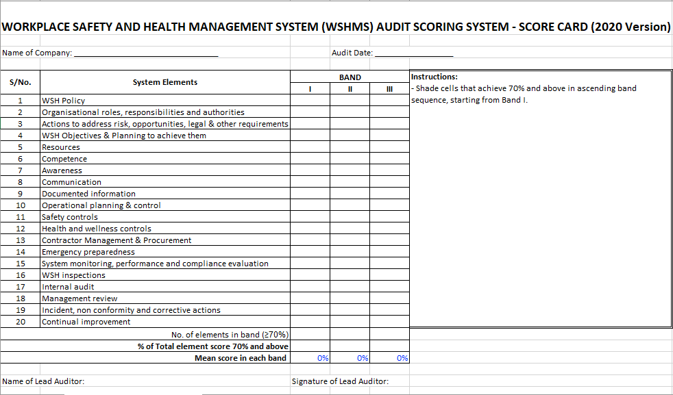Click the System Elements header cell
Screen dimensions: 673x395
tap(164, 82)
